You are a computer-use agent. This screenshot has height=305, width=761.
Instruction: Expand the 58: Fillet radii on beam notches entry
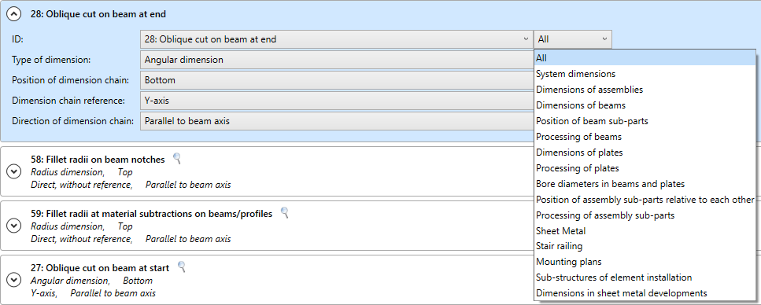pyautogui.click(x=13, y=171)
